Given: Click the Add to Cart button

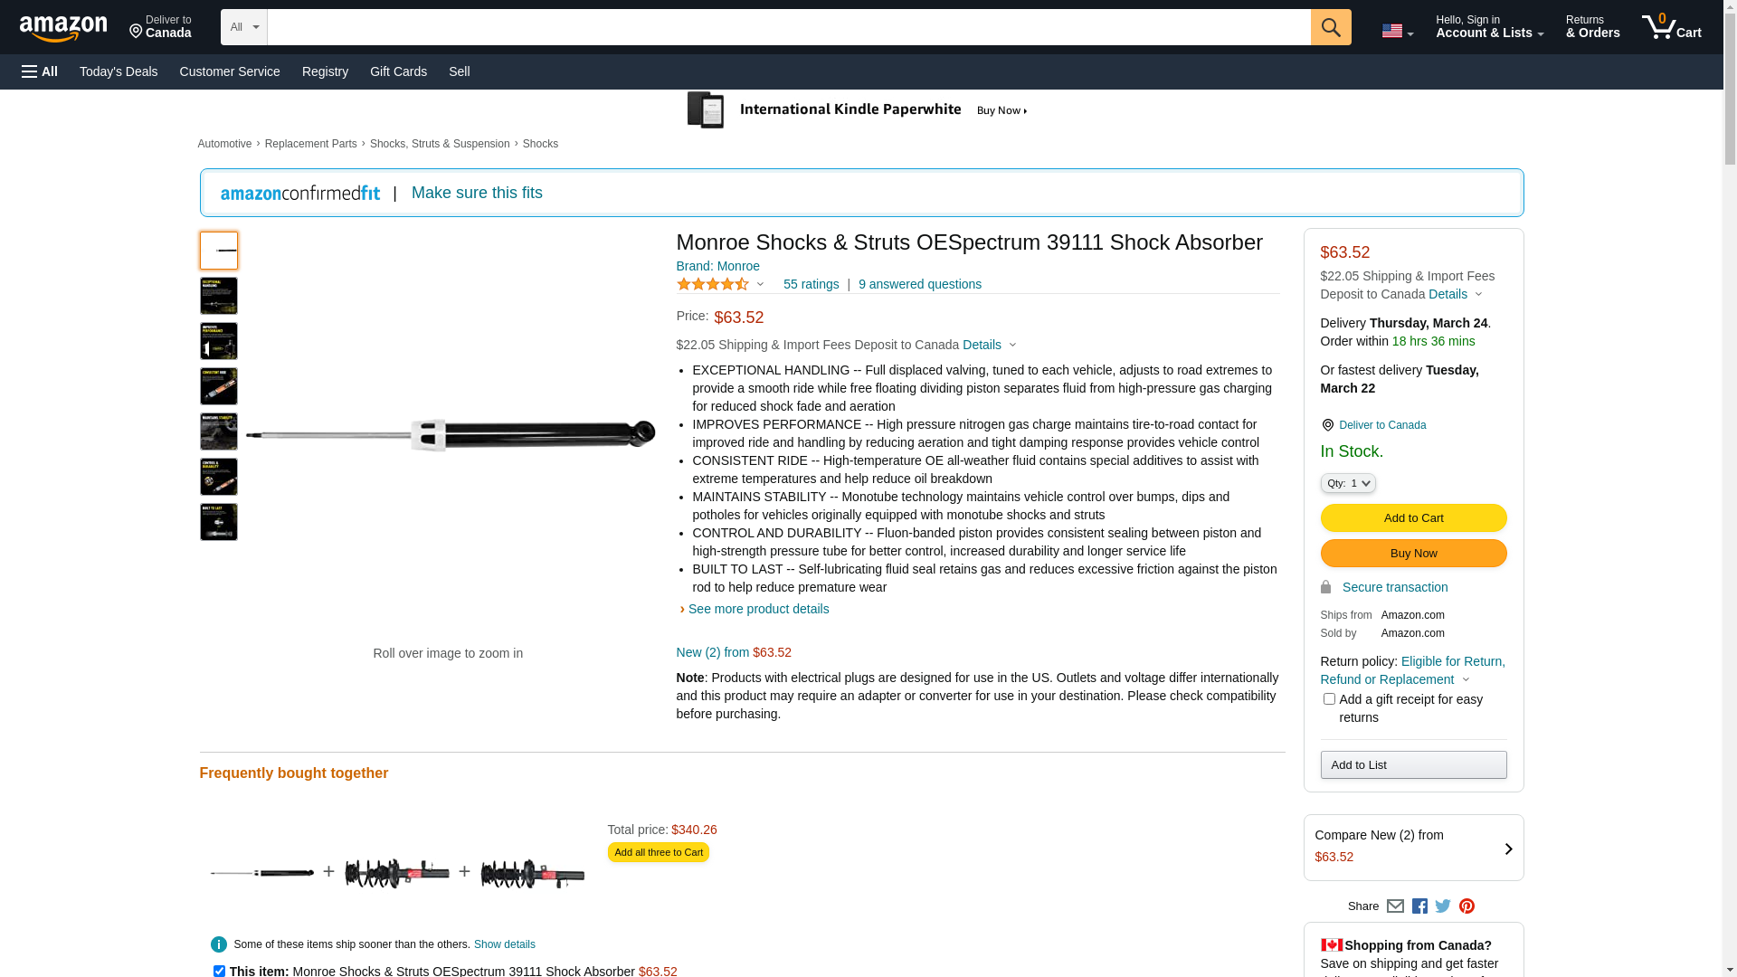Looking at the screenshot, I should click(1413, 517).
